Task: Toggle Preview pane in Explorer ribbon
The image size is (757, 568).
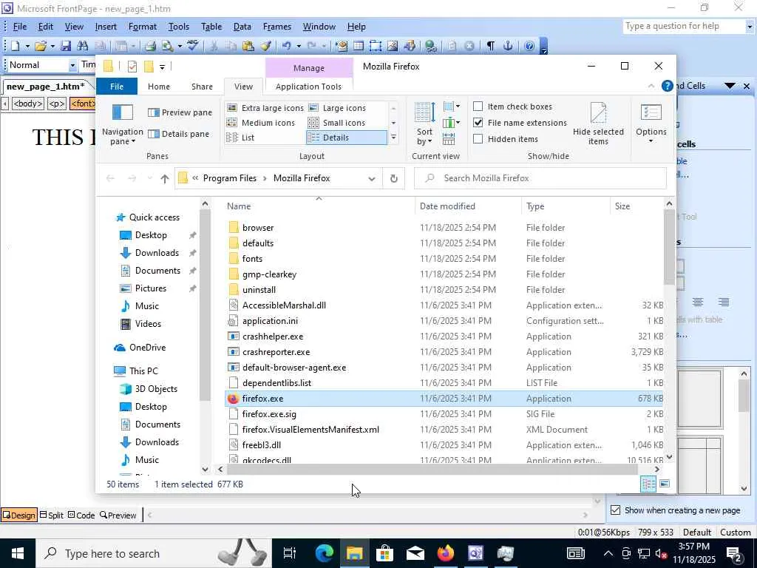Action: coord(180,112)
